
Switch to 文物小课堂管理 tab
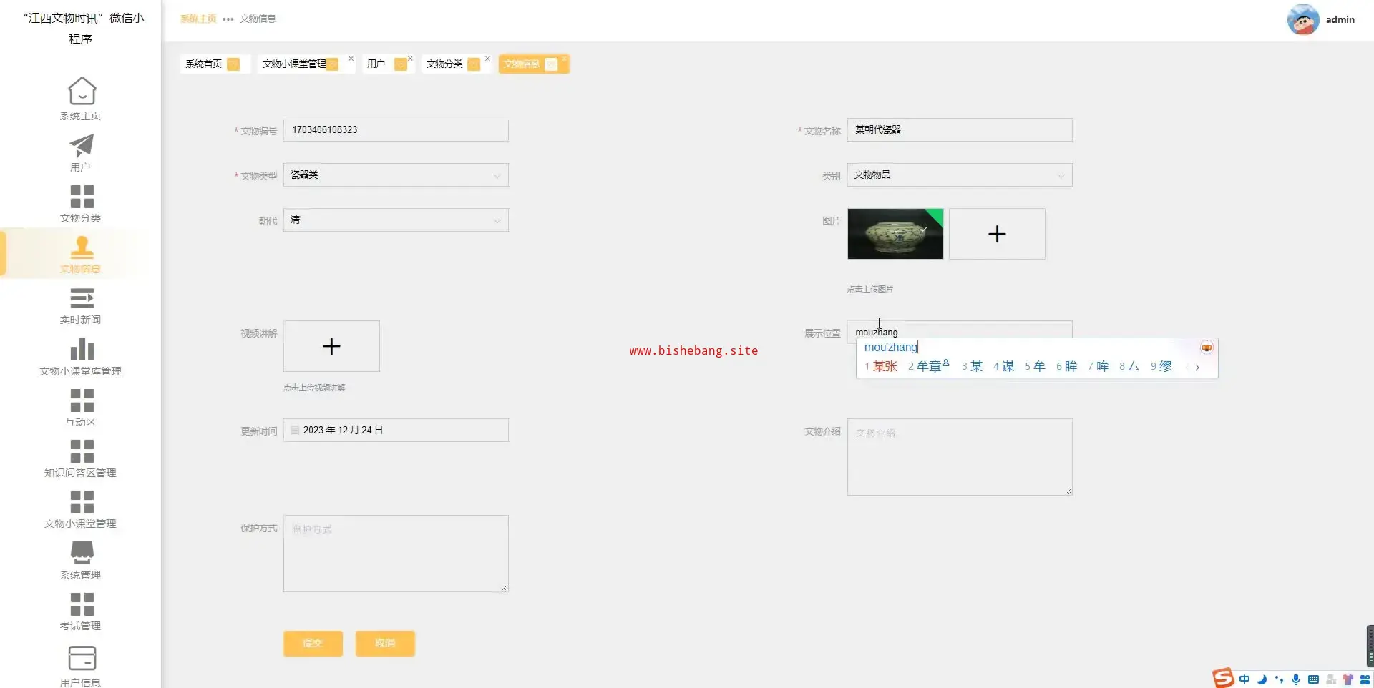coord(305,64)
